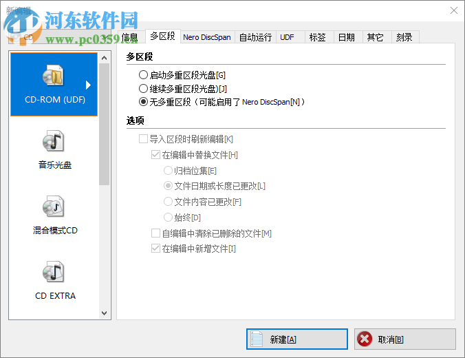
Task: Select the CD-ROM (UDF) disc type icon
Action: [53, 76]
